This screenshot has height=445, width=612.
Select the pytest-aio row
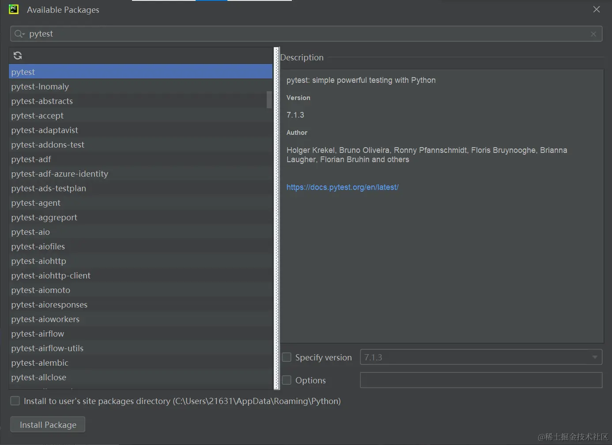click(x=140, y=232)
